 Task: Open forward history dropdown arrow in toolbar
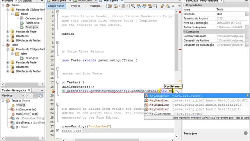pyautogui.click(x=120, y=6)
